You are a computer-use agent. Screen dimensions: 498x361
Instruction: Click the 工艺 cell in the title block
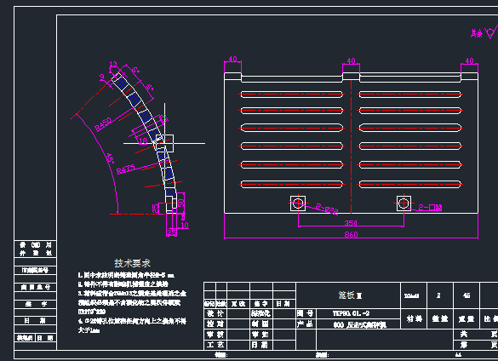pyautogui.click(x=215, y=345)
